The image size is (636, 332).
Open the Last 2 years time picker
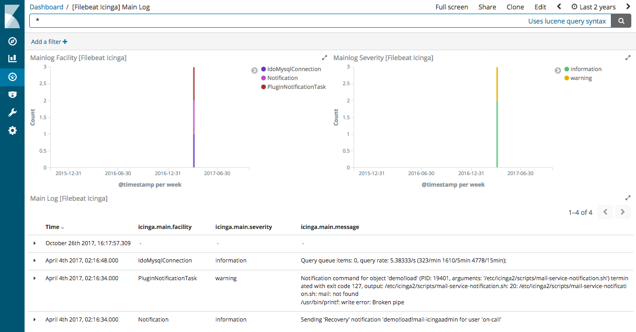click(x=594, y=7)
